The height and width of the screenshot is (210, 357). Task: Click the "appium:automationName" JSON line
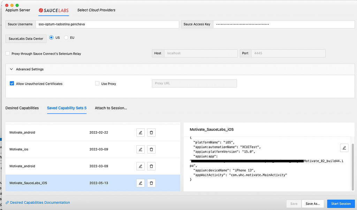pos(227,147)
